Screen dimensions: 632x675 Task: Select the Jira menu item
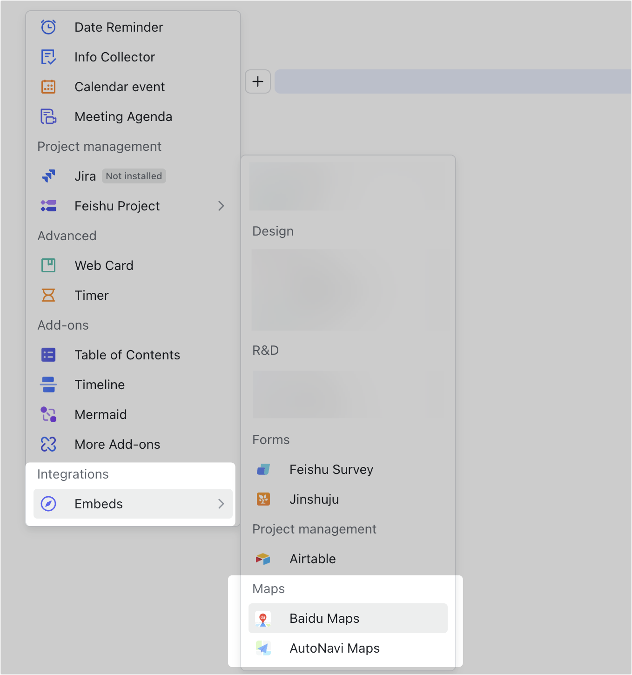[133, 176]
